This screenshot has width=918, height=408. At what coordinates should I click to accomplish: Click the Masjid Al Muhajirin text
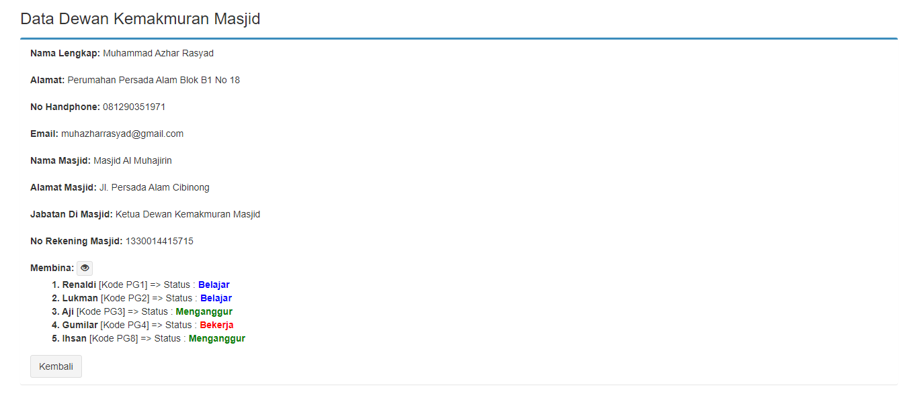click(133, 160)
